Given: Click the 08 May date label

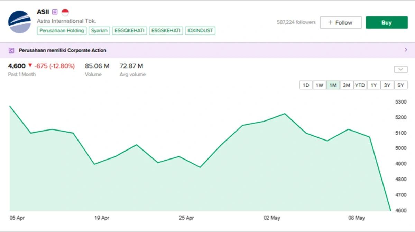Looking at the screenshot, I should [357, 218].
